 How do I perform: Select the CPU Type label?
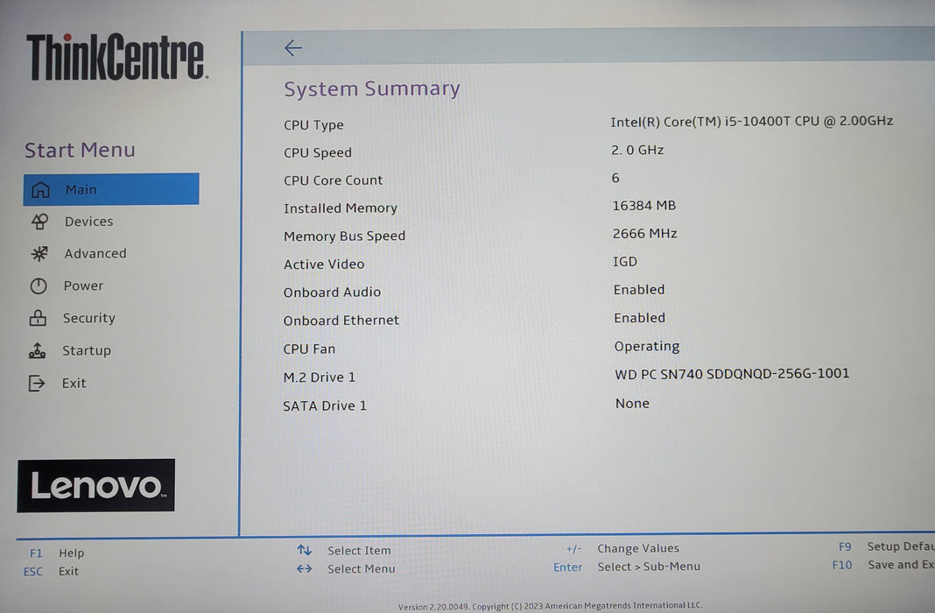pyautogui.click(x=313, y=125)
